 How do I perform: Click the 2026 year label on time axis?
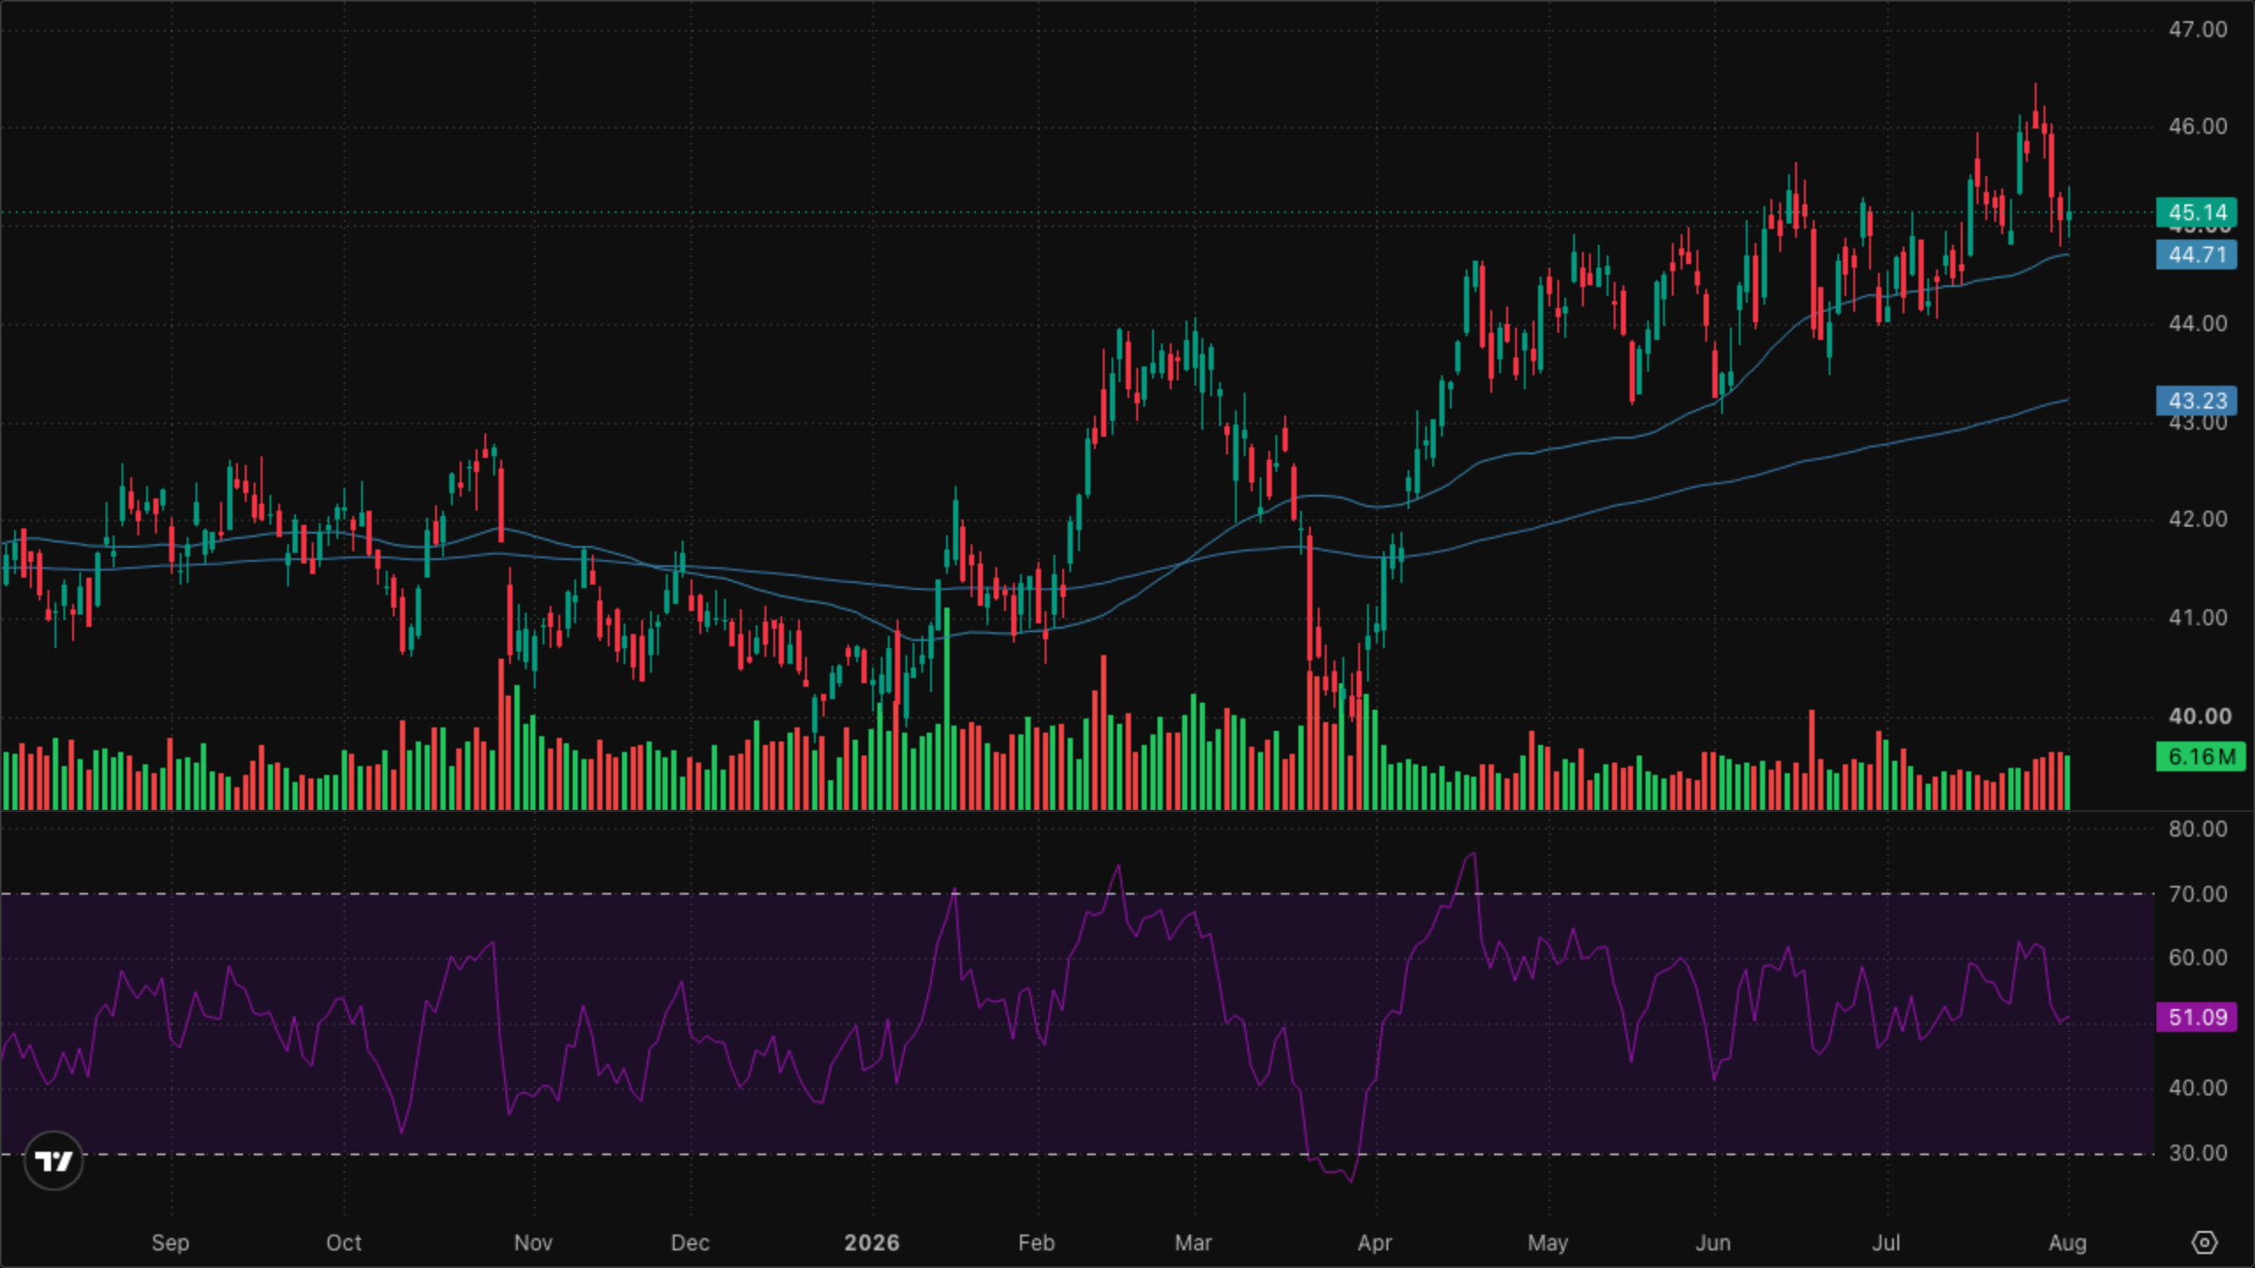click(x=871, y=1242)
